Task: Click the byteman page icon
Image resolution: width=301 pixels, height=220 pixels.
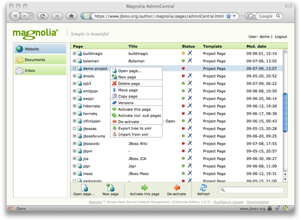Action: coord(80,61)
